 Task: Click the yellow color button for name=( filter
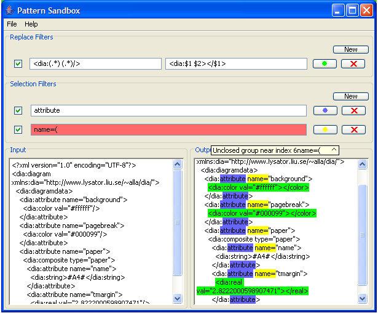325,129
